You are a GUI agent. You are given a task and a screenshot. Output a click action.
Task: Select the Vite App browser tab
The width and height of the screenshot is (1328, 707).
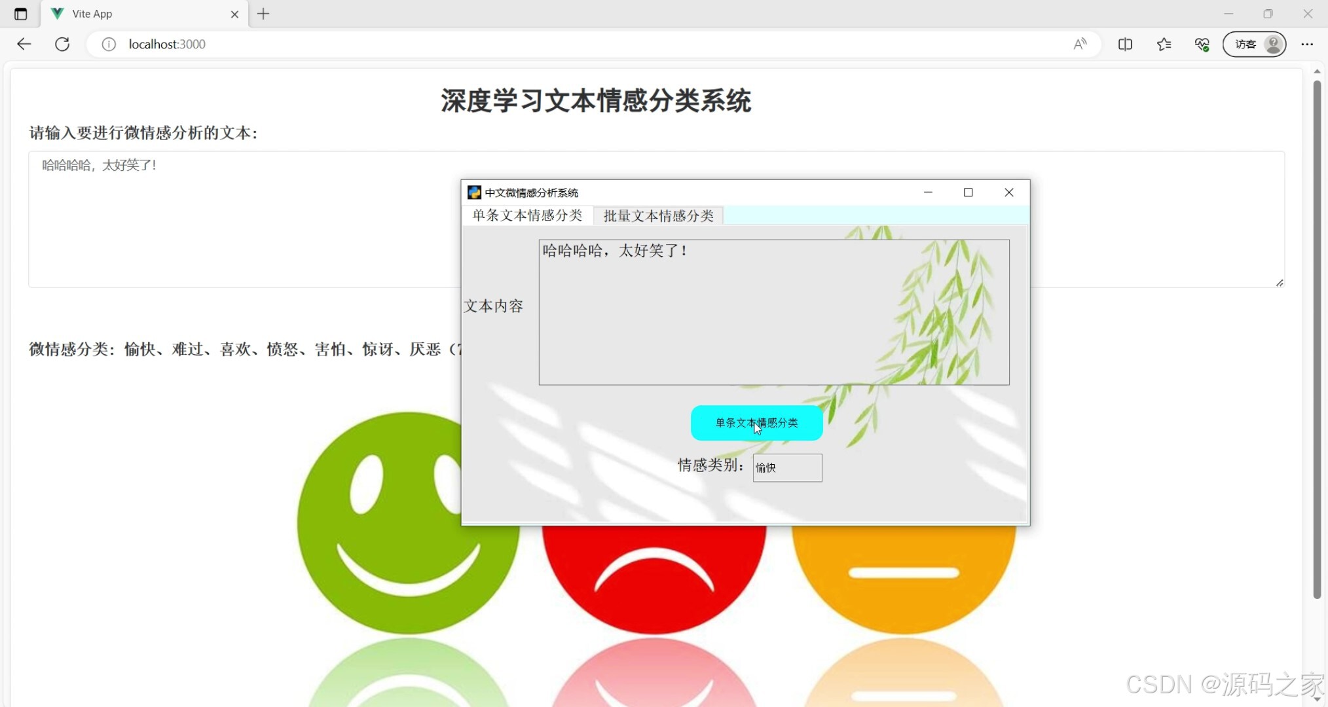(144, 14)
